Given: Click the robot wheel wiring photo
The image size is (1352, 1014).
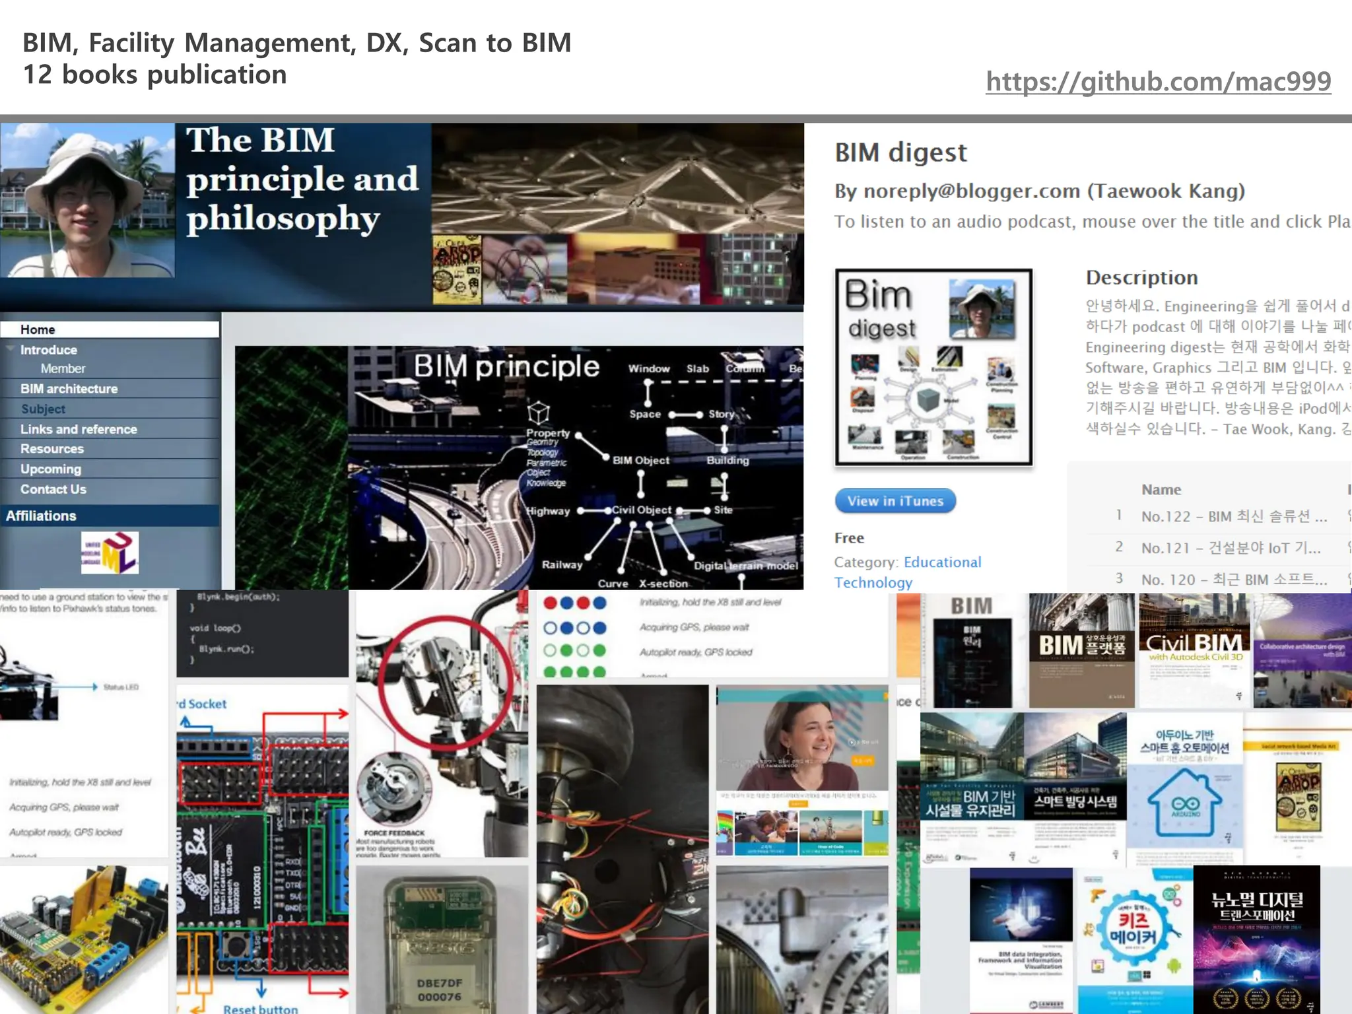Looking at the screenshot, I should point(622,849).
